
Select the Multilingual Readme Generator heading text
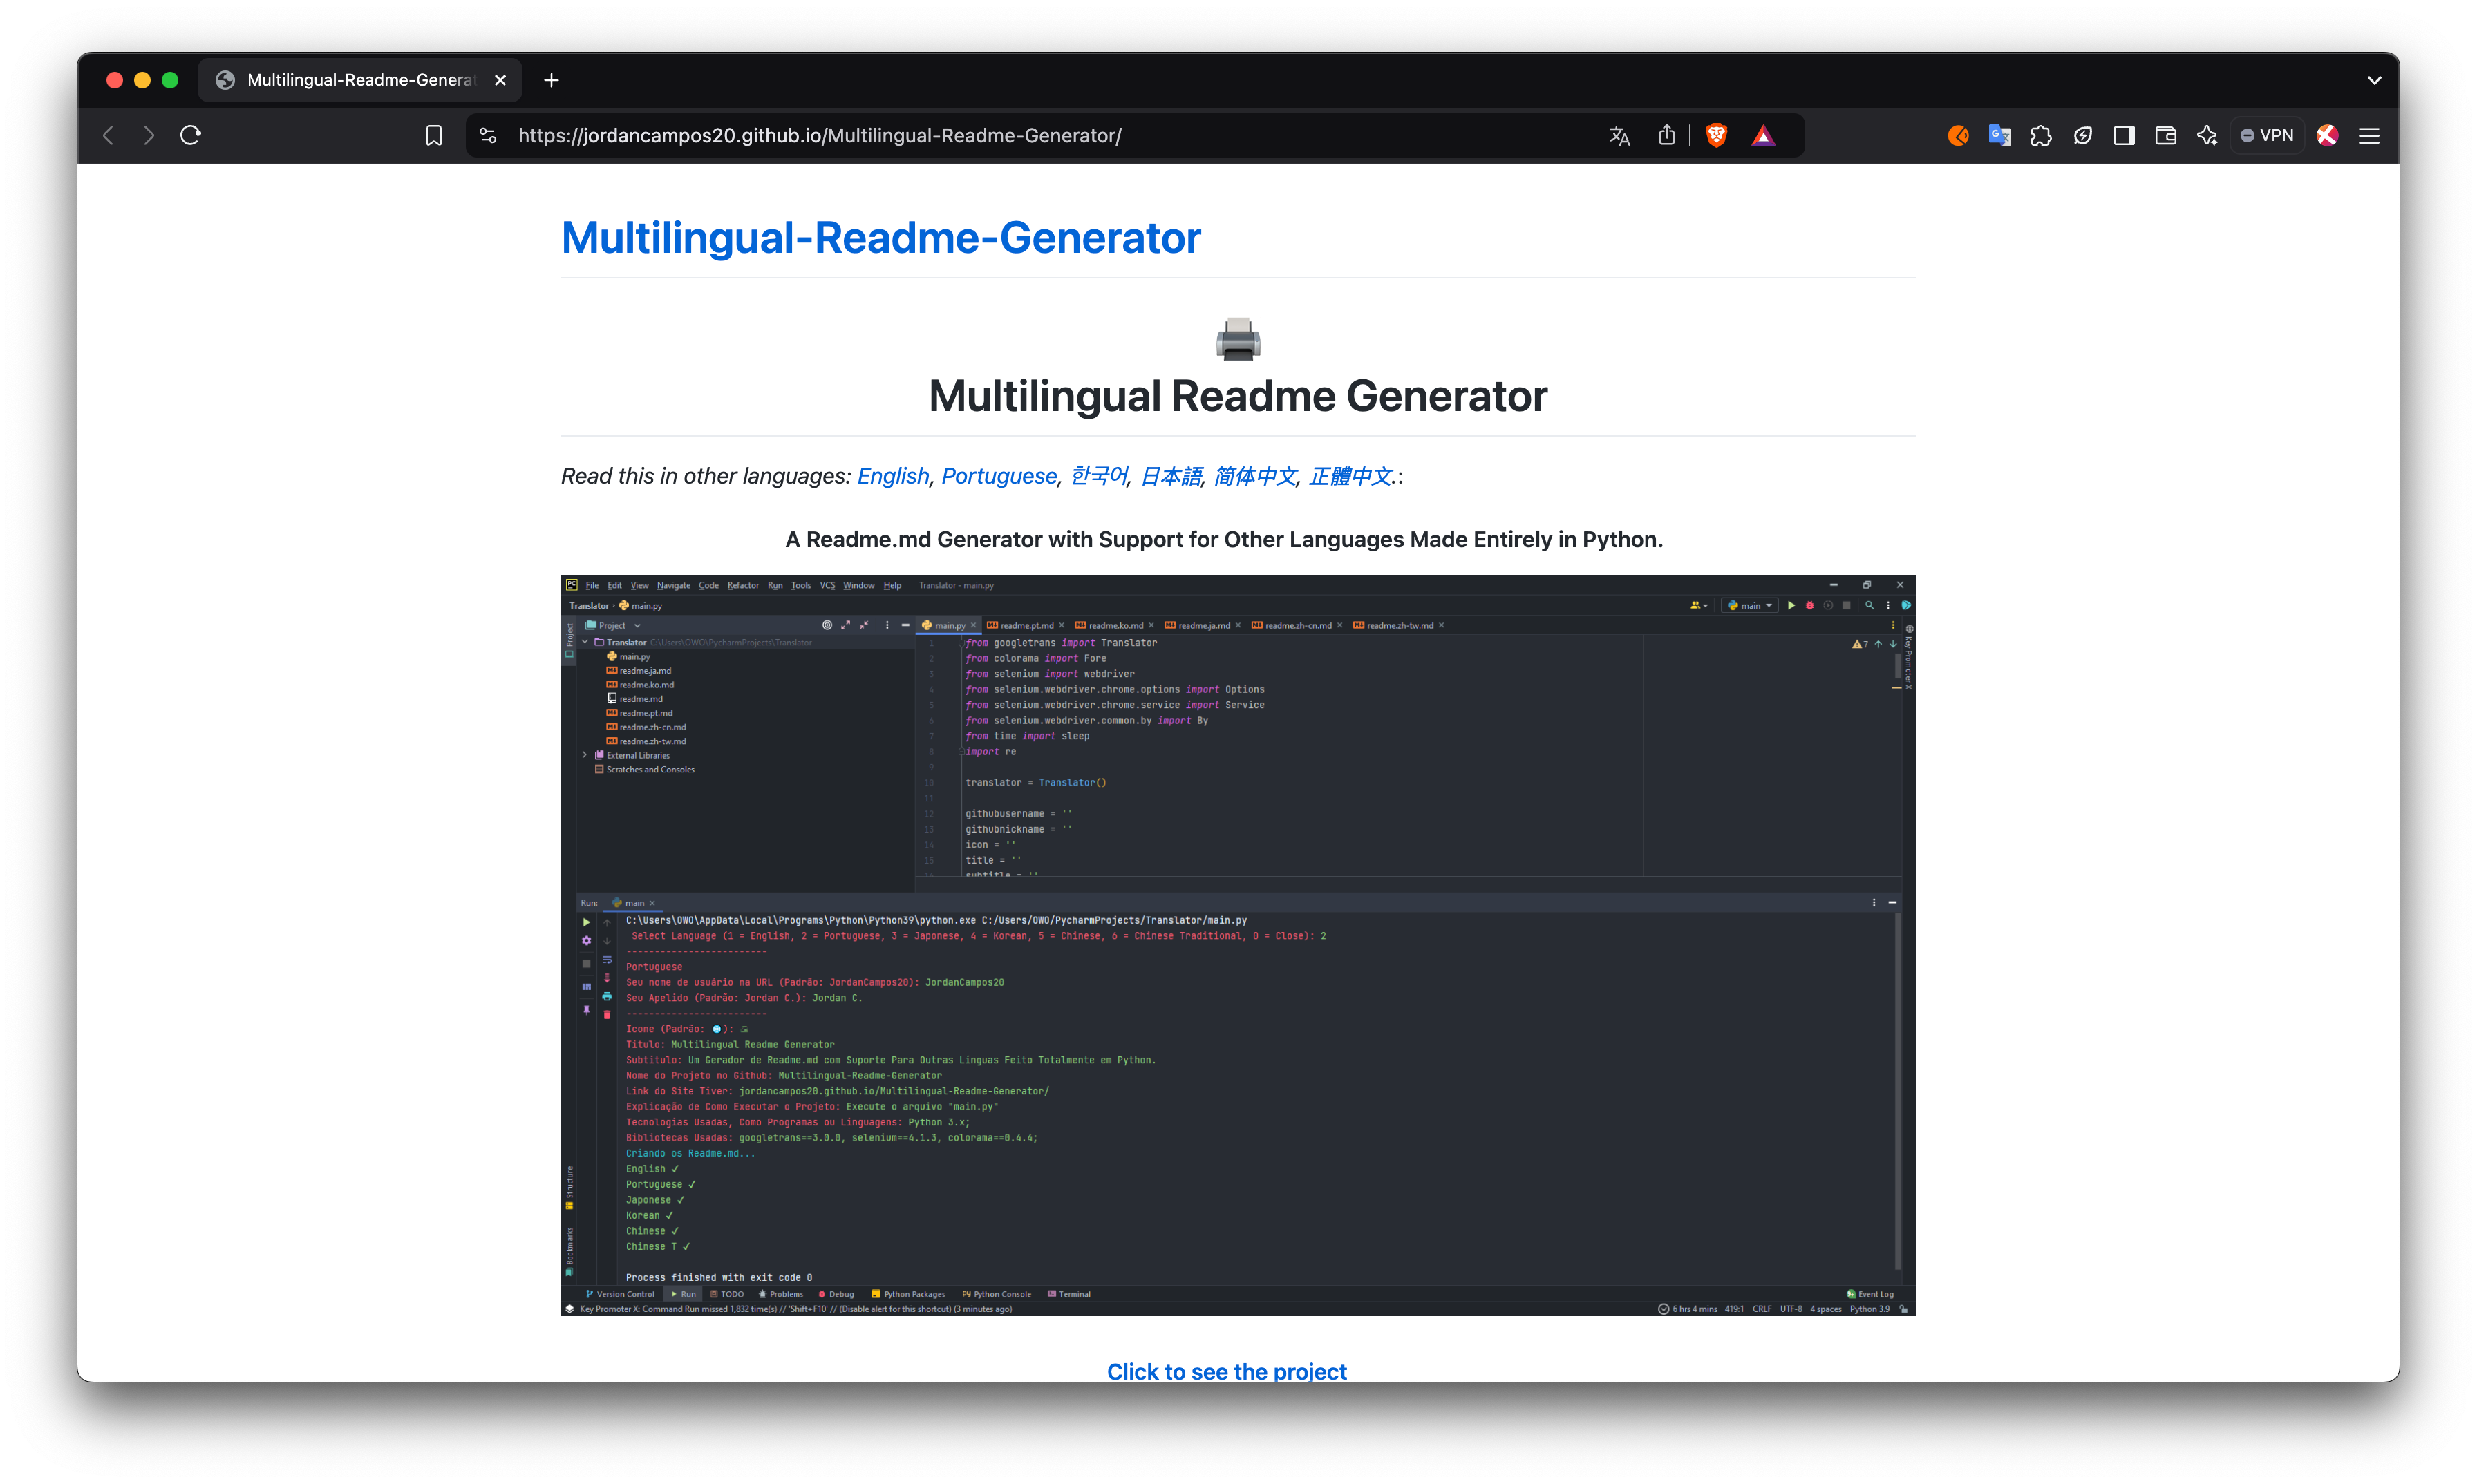point(1238,396)
